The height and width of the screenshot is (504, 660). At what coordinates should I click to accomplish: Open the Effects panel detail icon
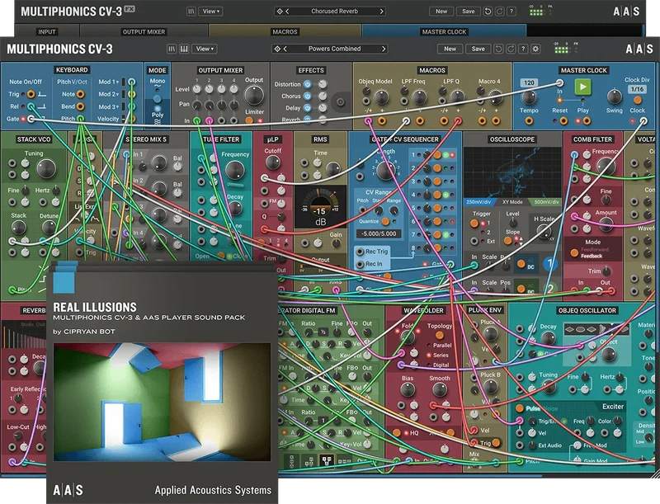click(340, 101)
